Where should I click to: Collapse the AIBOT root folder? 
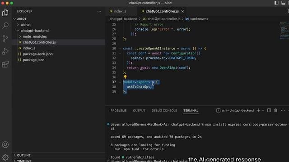tap(14, 19)
